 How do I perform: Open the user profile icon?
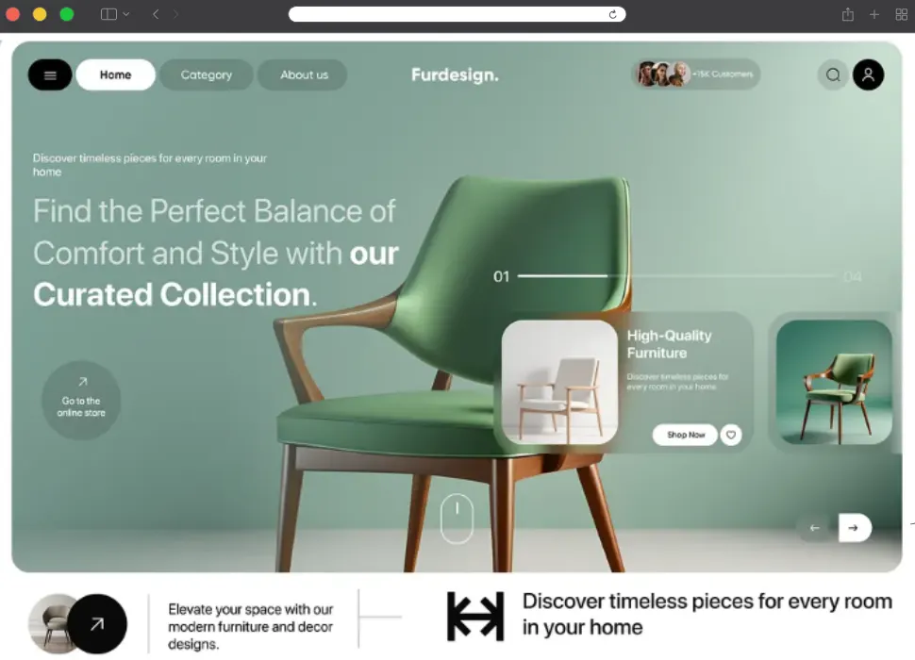click(869, 74)
